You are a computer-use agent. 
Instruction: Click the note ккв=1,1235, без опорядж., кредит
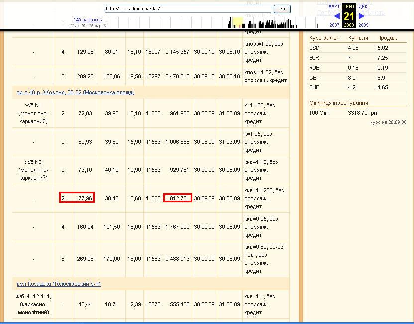coord(264,198)
